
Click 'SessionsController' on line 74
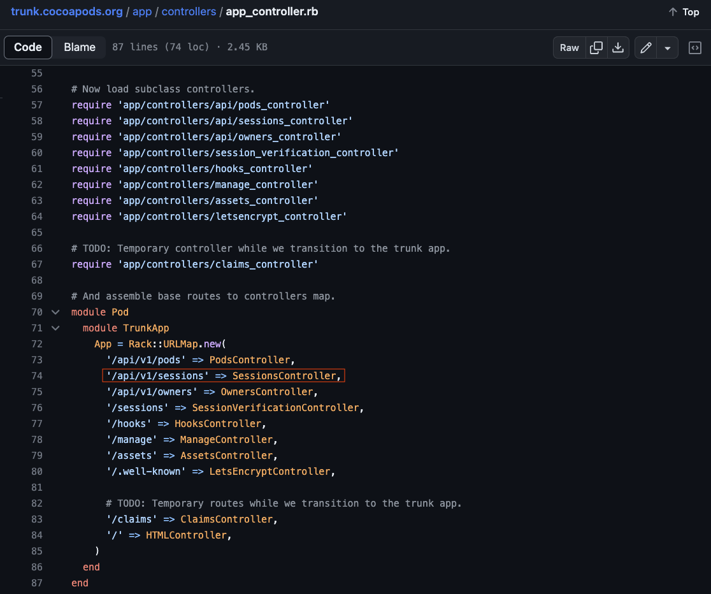(284, 376)
